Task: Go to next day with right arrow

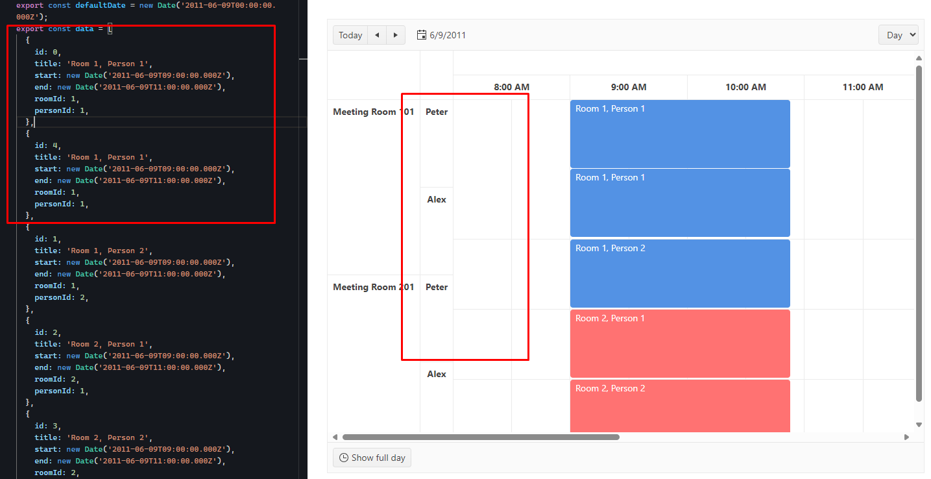Action: (396, 35)
